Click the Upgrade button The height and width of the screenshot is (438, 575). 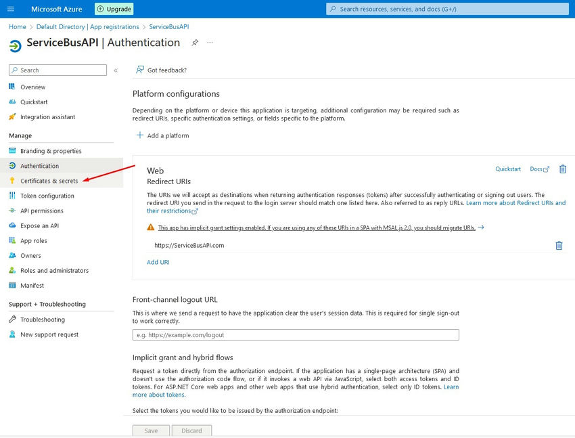coord(114,9)
